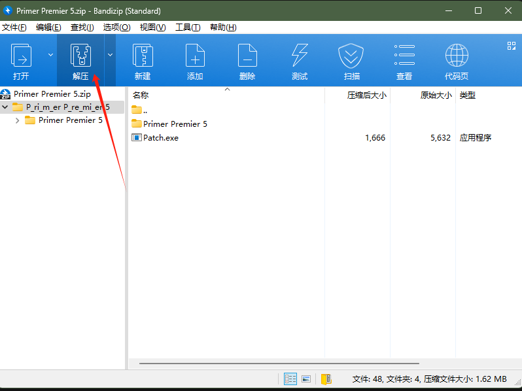Screen dimensions: 522x391
Task: Click compressed size value 1,666
Action: point(375,138)
